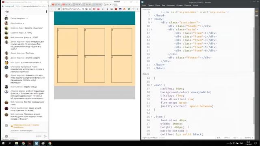The image size is (260, 146).
Task: Click the chat message 'flexfroggy'
Action: point(30,53)
